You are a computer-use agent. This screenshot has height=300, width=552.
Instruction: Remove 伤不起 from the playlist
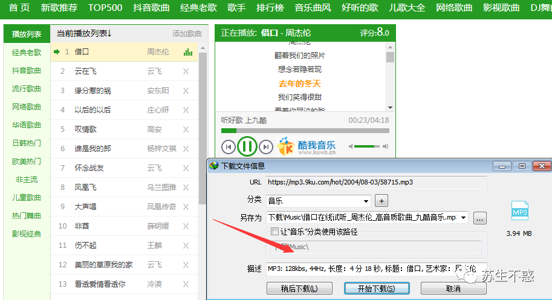tap(186, 246)
